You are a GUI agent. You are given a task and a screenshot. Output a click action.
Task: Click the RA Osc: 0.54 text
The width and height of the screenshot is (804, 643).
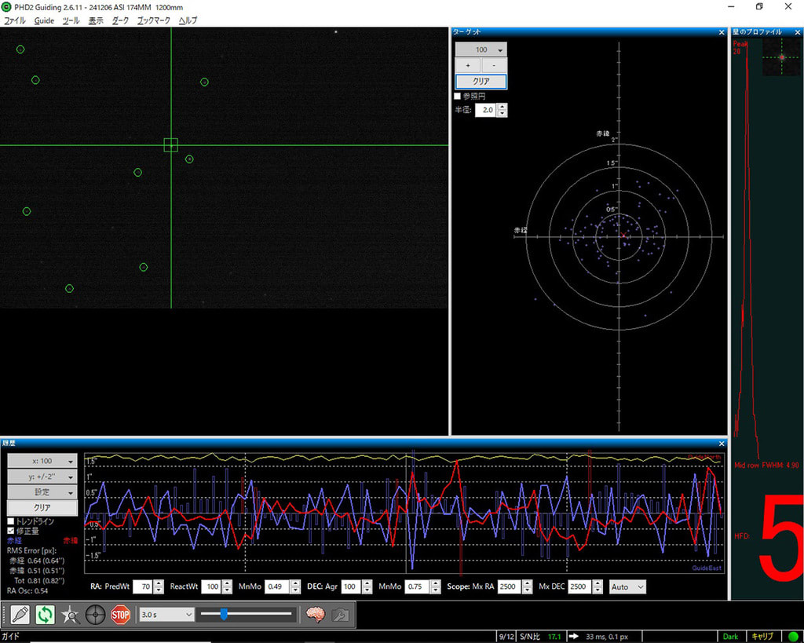[27, 590]
